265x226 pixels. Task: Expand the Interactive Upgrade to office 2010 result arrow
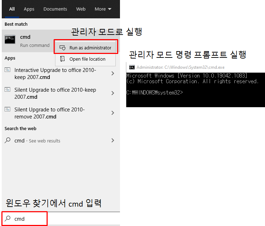point(113,73)
